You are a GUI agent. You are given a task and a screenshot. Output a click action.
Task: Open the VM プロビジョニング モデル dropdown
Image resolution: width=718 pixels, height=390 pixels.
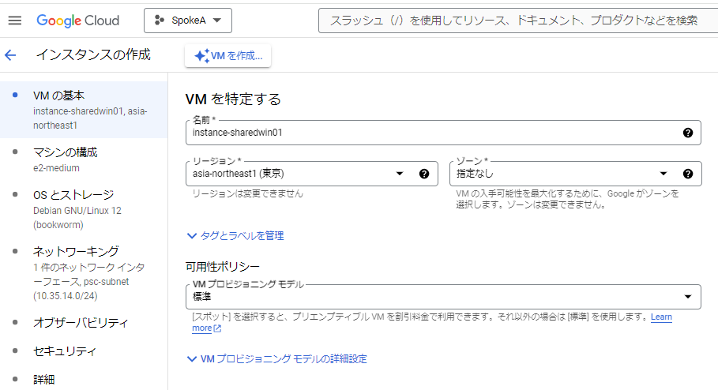click(x=687, y=297)
